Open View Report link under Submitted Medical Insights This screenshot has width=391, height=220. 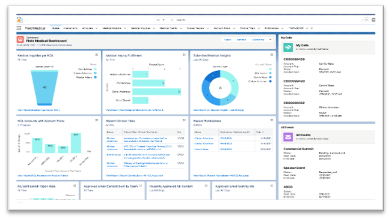pyautogui.click(x=218, y=110)
